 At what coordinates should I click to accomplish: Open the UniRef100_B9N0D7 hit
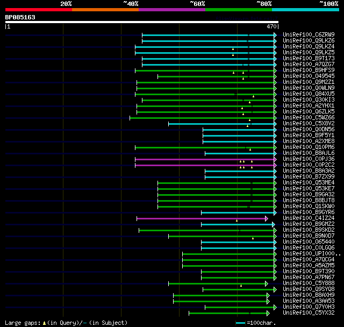[309, 236]
